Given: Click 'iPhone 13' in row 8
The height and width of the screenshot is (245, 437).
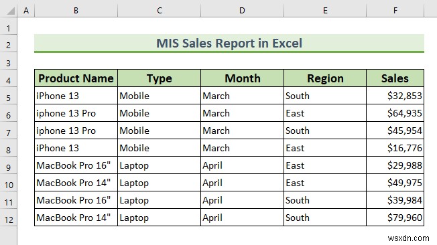Looking at the screenshot, I should (x=58, y=148).
